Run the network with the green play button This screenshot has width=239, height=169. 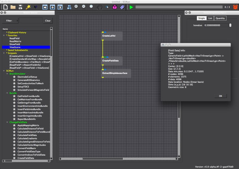(131, 7)
